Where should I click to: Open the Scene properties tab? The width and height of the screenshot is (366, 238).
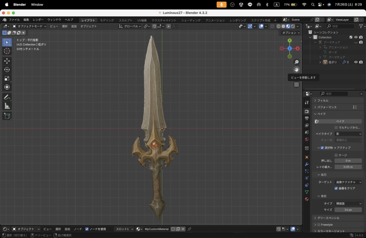coord(307,132)
